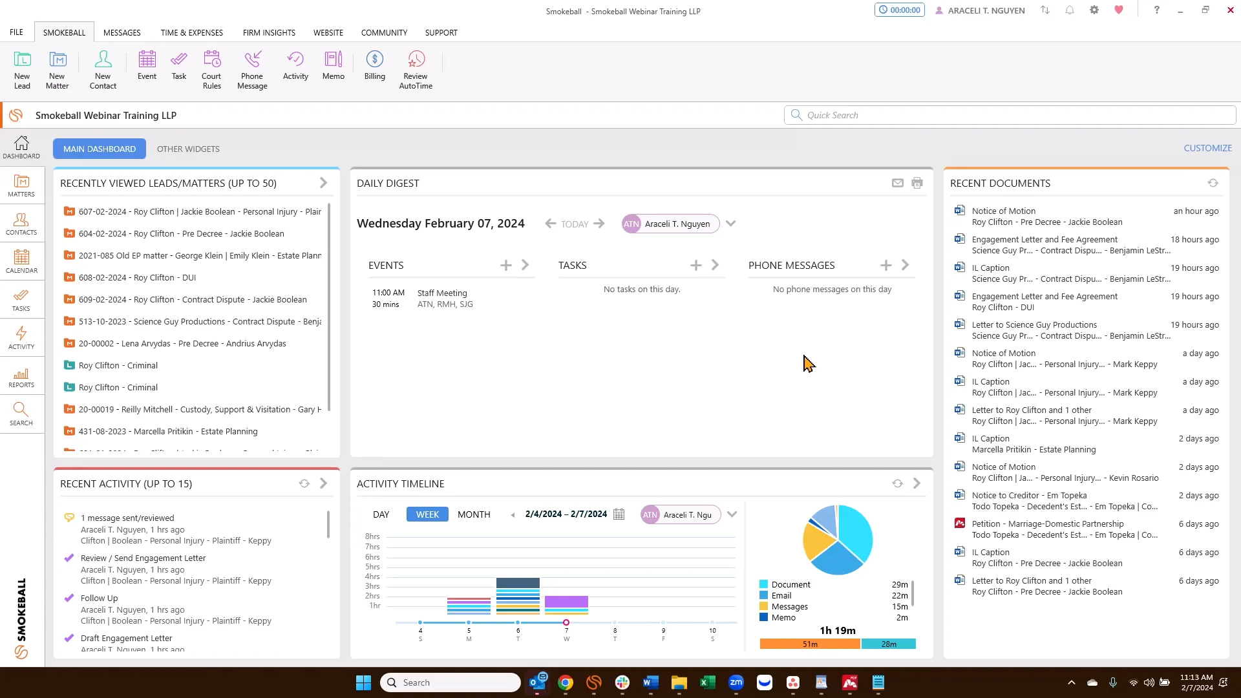This screenshot has height=698, width=1241.
Task: Open Tasks in left sidebar
Action: tap(21, 301)
